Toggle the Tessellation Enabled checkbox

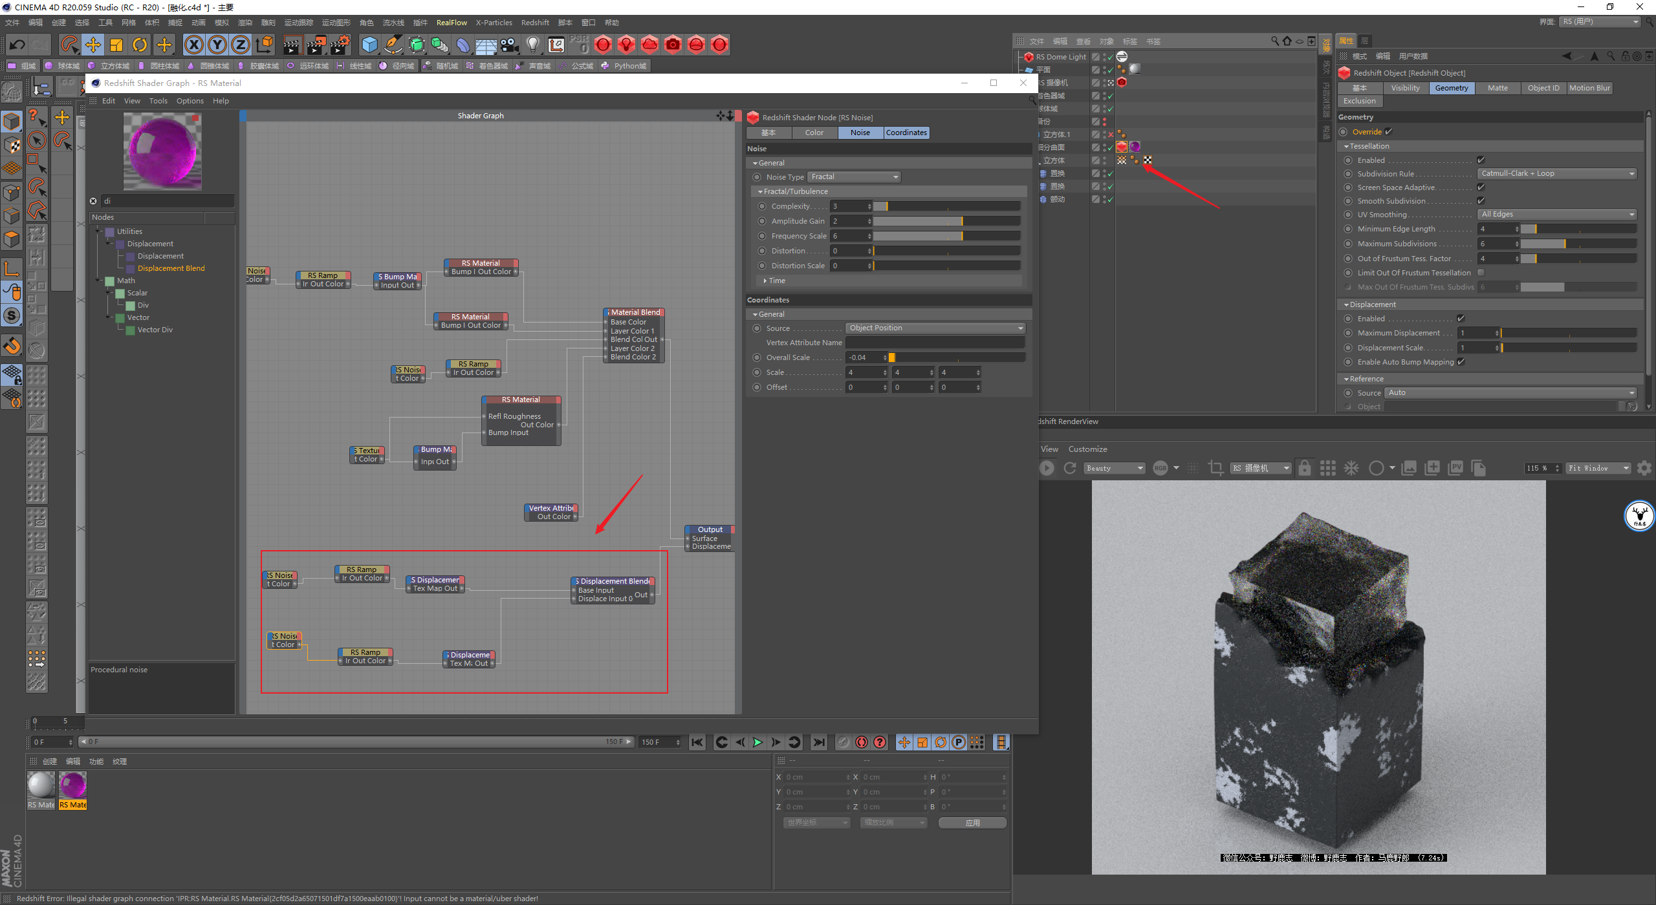(x=1481, y=160)
